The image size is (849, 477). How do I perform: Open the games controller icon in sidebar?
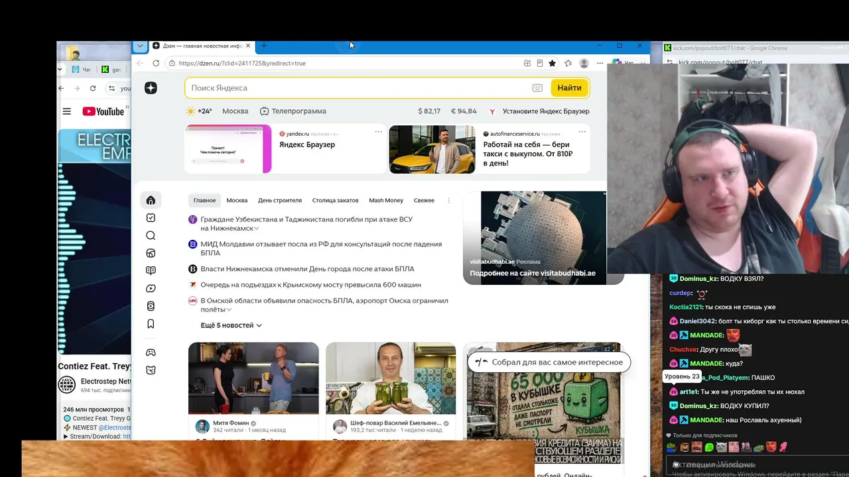pos(151,352)
